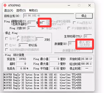Click the 数据量(D) input field
Screen dimensions: 104x93
[x=72, y=44]
